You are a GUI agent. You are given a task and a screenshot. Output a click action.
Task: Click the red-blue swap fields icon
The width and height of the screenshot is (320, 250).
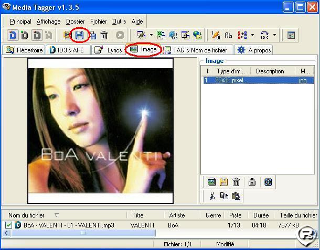tap(242, 35)
